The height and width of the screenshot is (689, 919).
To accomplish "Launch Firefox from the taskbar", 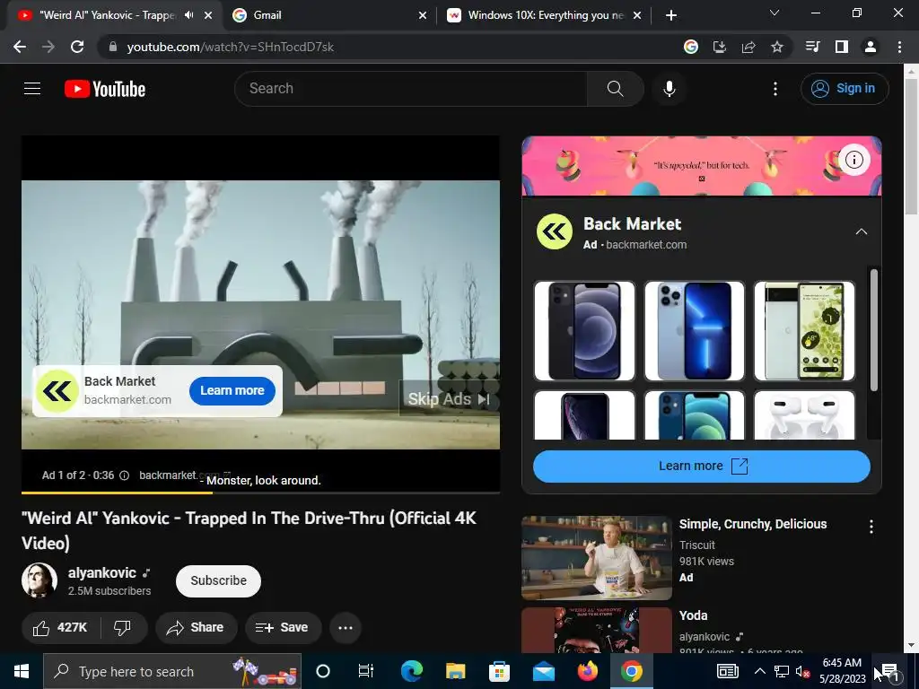I will (x=587, y=671).
